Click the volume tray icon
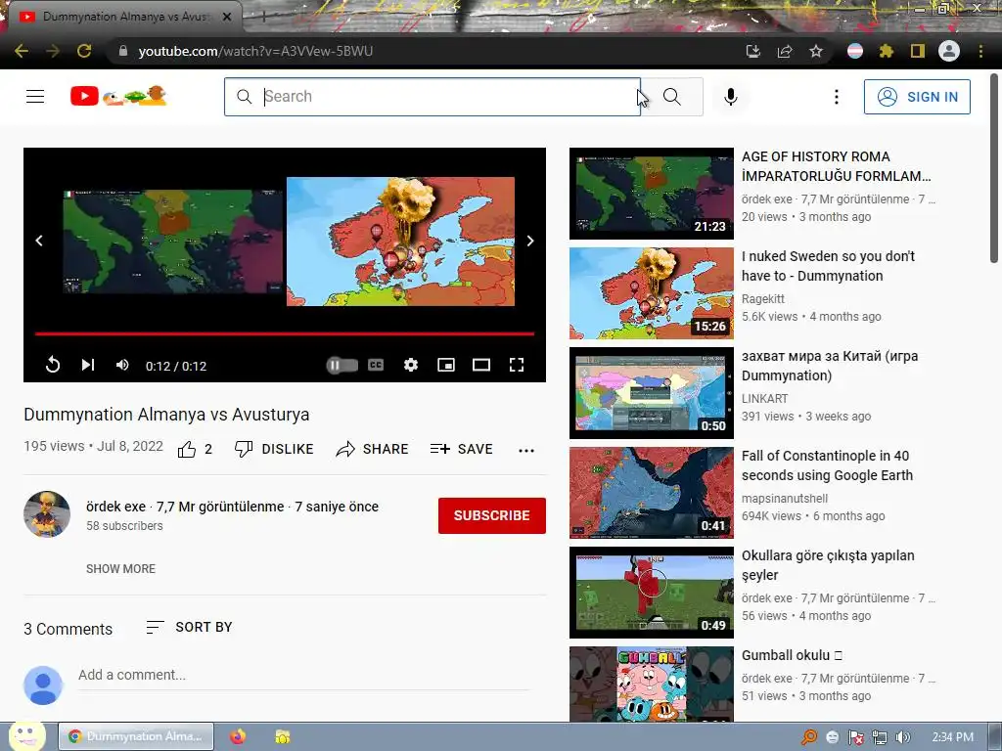 tap(902, 737)
